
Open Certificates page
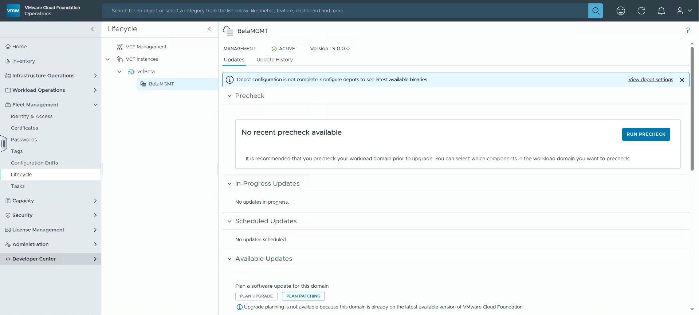coord(24,128)
